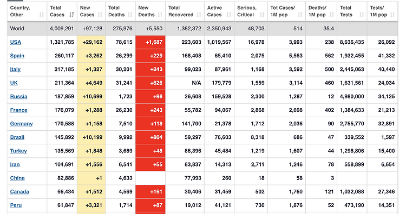
Task: Open the Russia country link
Action: tap(18, 97)
